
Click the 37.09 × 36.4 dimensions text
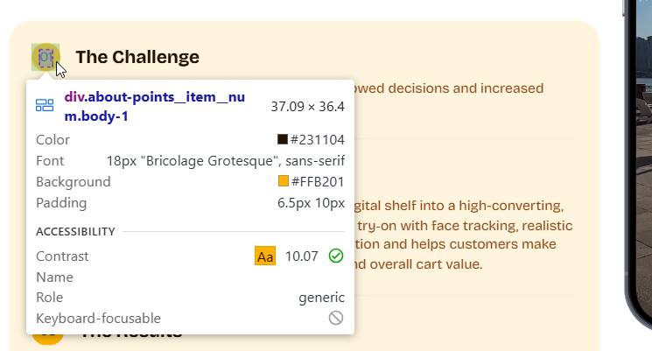click(307, 107)
